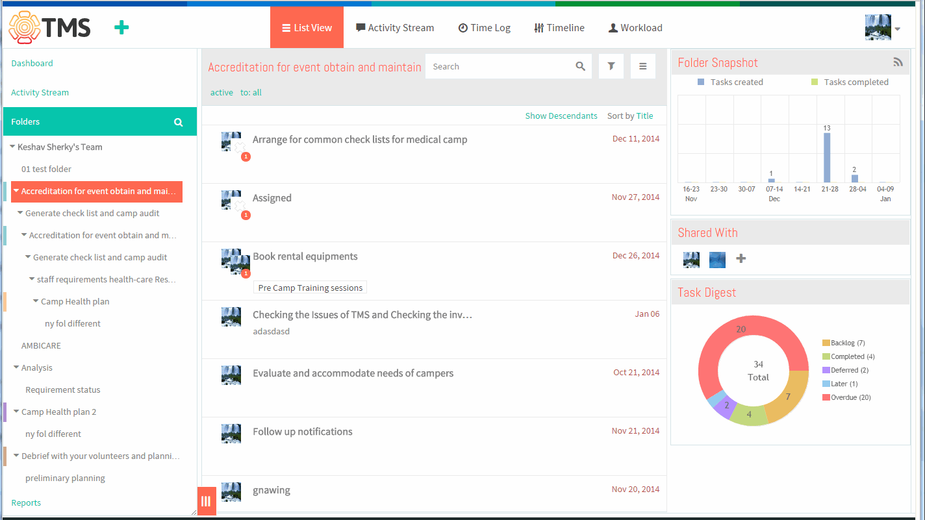
Task: Open the hamburger options menu button
Action: pos(643,66)
